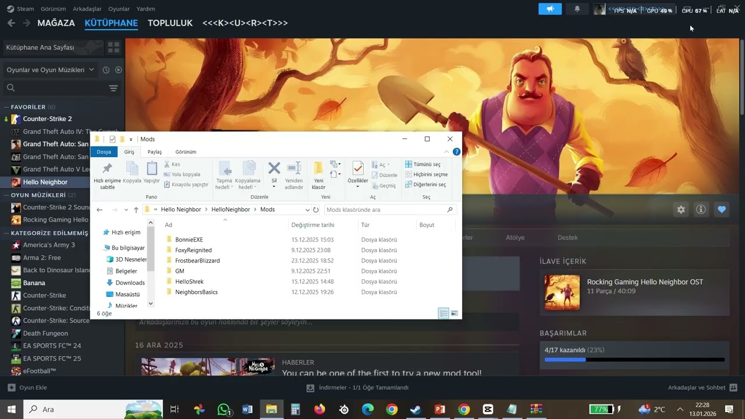
Task: Open Arkadaşlar ve Sohbet
Action: 703,388
